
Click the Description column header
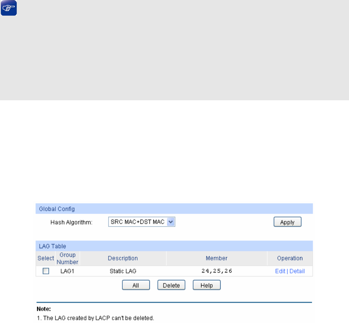tap(123, 258)
